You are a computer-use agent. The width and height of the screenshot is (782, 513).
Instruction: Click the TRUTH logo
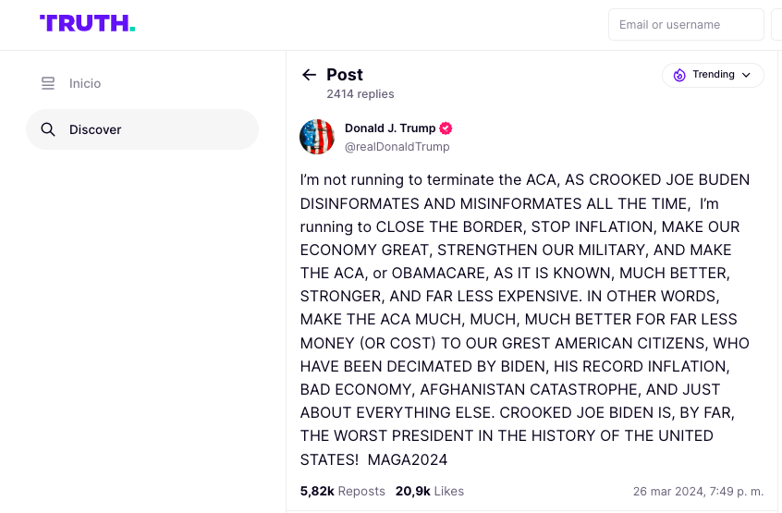[x=87, y=24]
